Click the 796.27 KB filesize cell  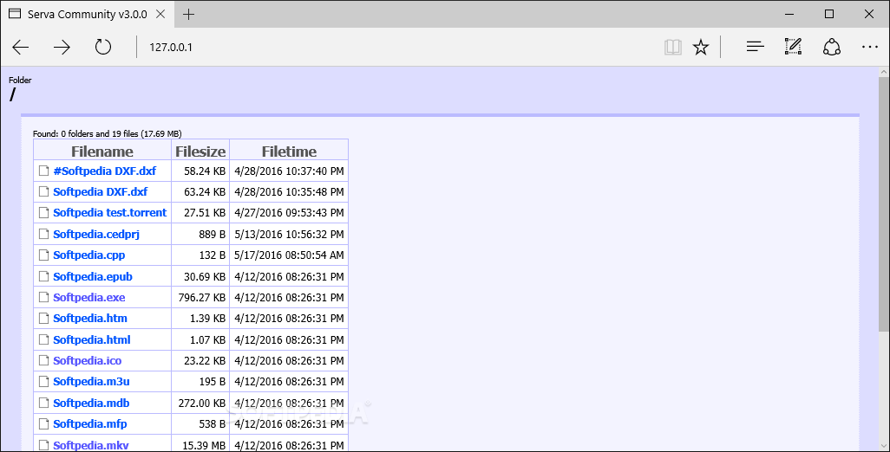click(201, 298)
